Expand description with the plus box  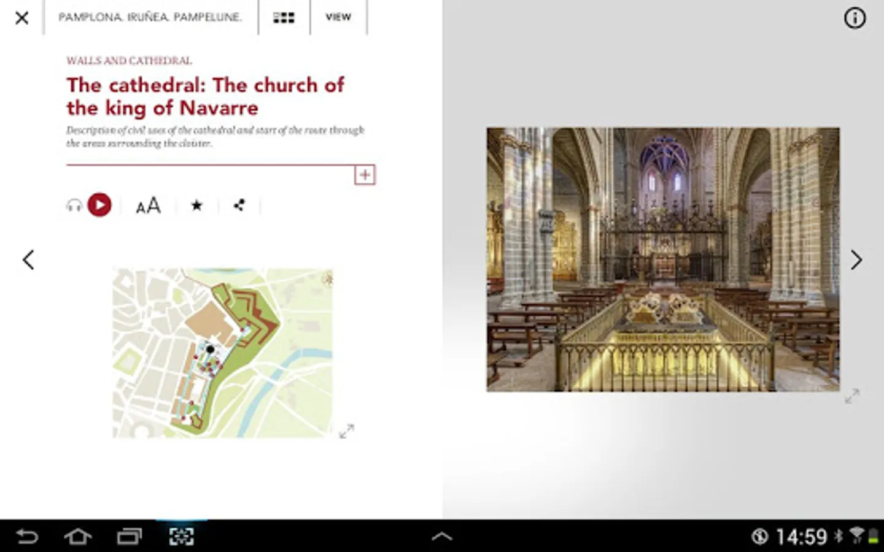click(365, 175)
